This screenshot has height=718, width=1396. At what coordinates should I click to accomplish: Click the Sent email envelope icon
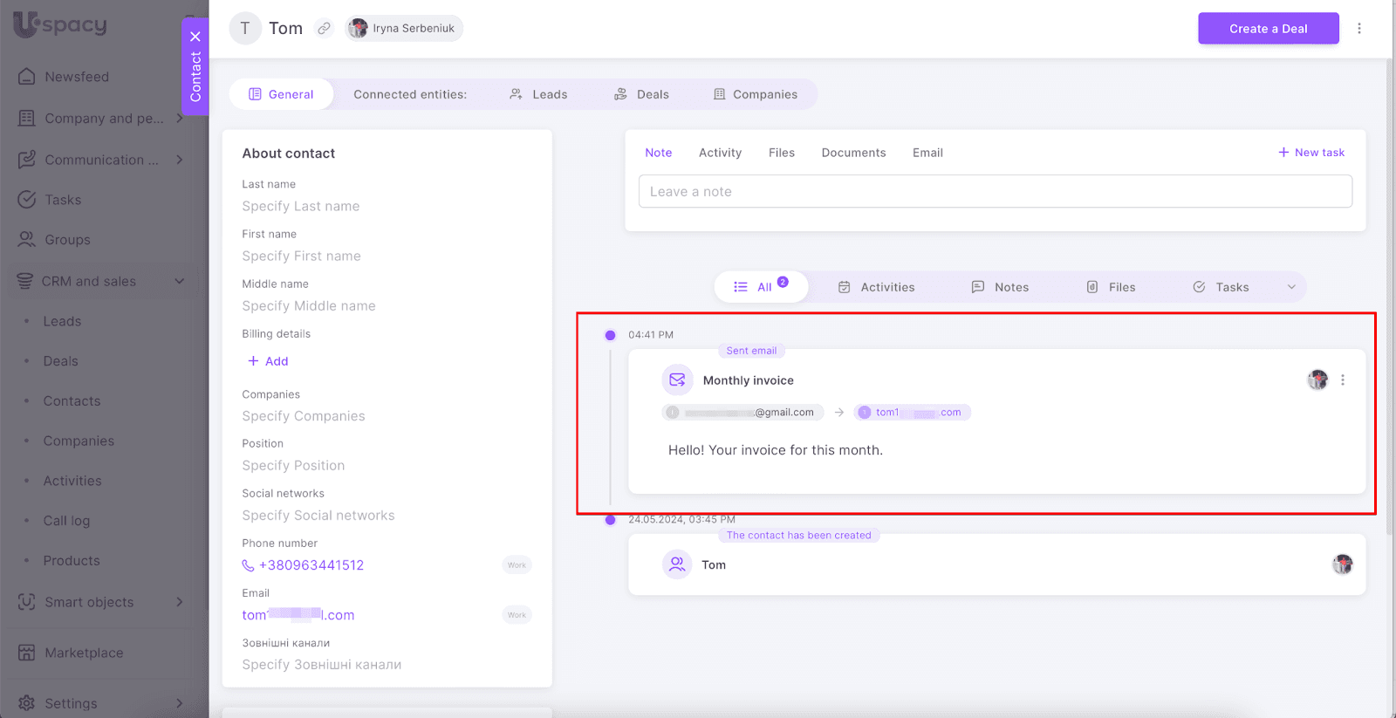pos(677,380)
